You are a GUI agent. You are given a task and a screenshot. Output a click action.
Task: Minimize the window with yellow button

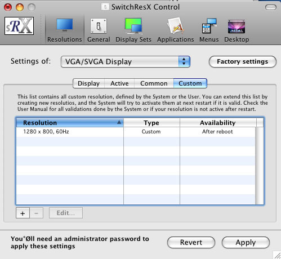(x=20, y=7)
